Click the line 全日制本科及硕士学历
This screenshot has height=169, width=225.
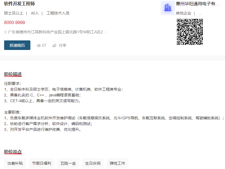click(x=64, y=90)
